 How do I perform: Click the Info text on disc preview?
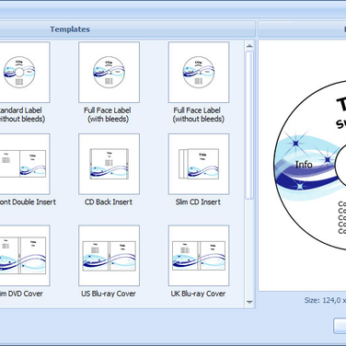pyautogui.click(x=304, y=165)
